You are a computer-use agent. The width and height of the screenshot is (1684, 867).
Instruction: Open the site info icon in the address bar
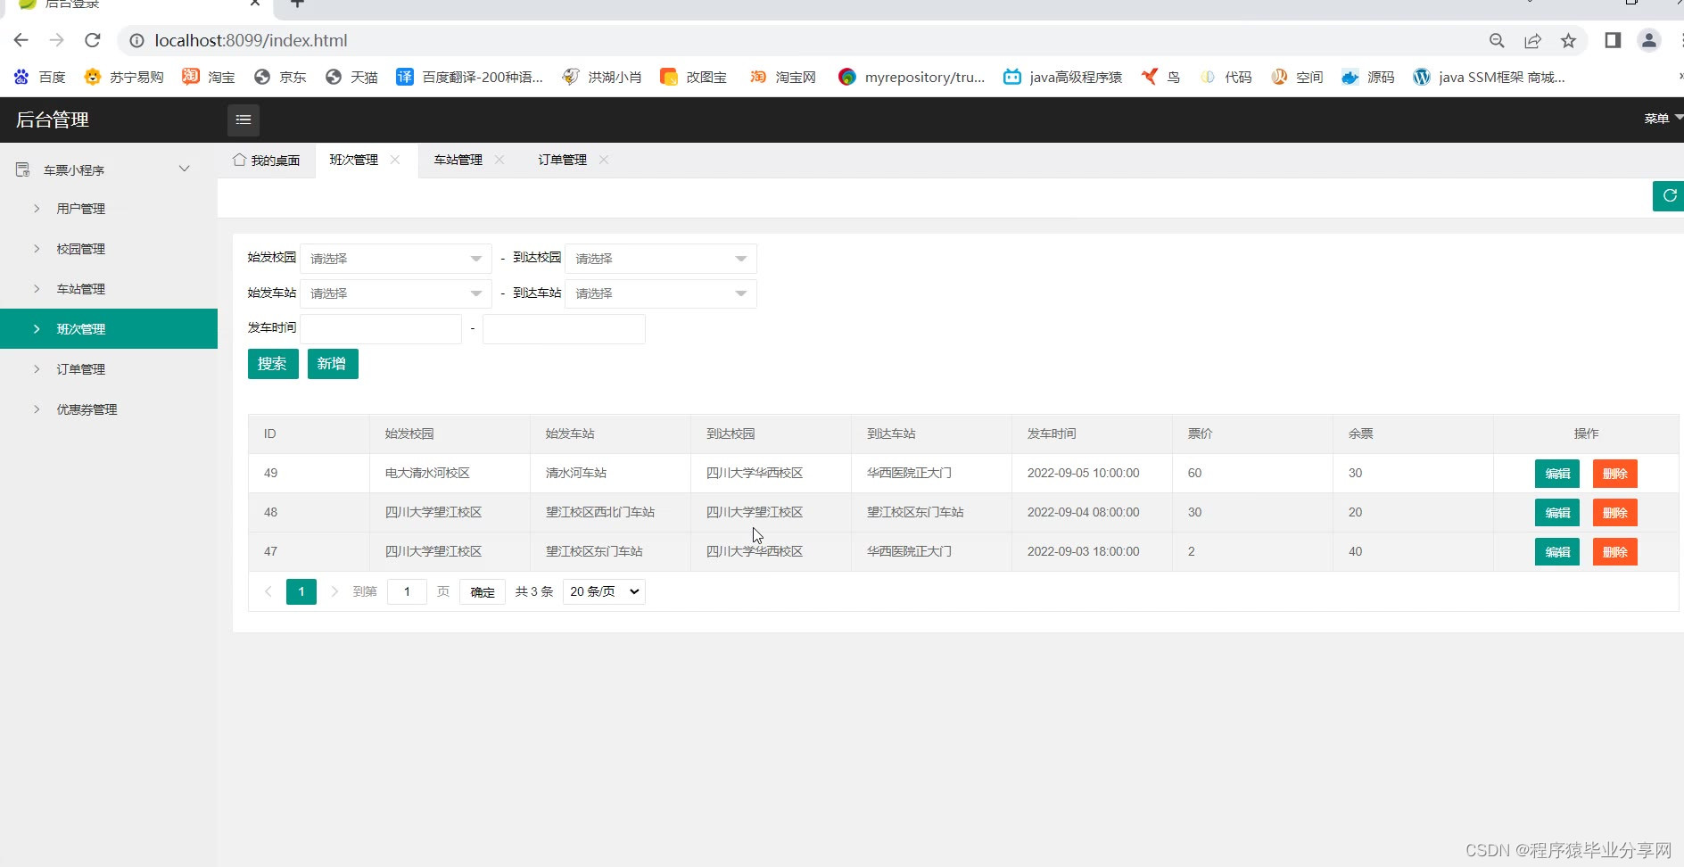pyautogui.click(x=136, y=40)
